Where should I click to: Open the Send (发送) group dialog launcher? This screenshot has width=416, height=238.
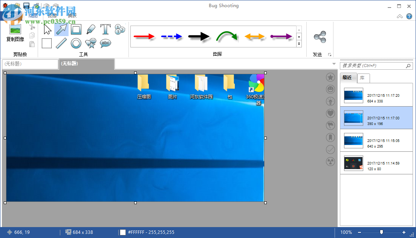point(329,55)
